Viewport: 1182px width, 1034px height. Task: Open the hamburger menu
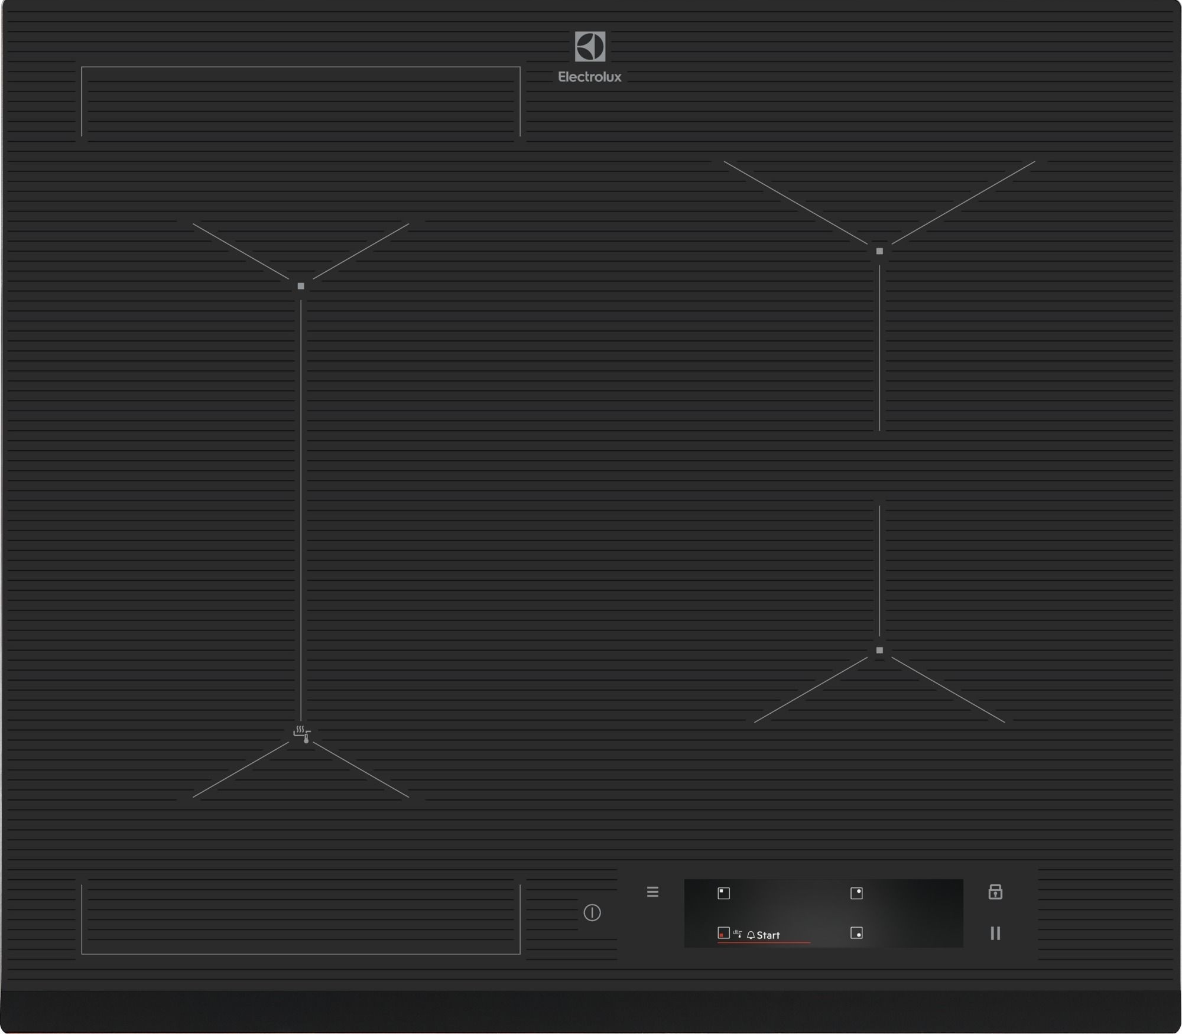[652, 892]
